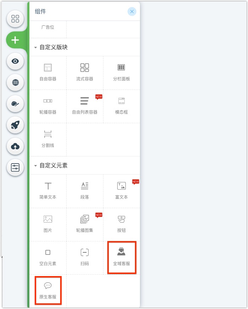Open the grid modules sidebar tab

coord(15,19)
